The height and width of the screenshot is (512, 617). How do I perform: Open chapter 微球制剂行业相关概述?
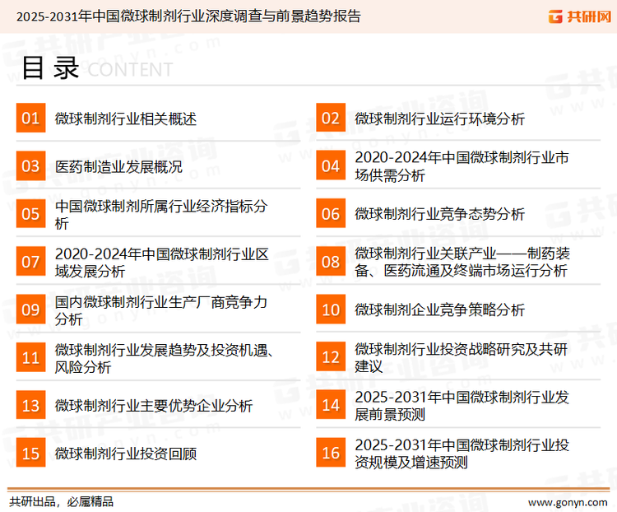click(x=126, y=119)
